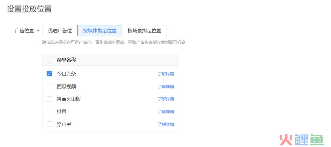The image size is (331, 147).
Task: Click the 广告位置 field label
Action: (24, 31)
